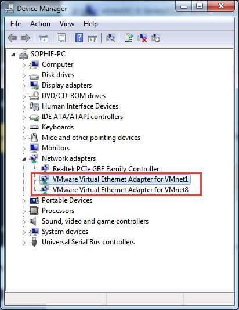Open the File menu

click(x=16, y=24)
